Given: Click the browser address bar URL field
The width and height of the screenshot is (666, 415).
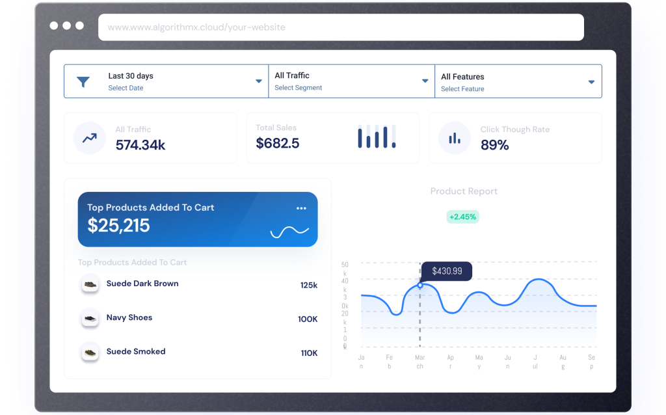Looking at the screenshot, I should tap(341, 27).
